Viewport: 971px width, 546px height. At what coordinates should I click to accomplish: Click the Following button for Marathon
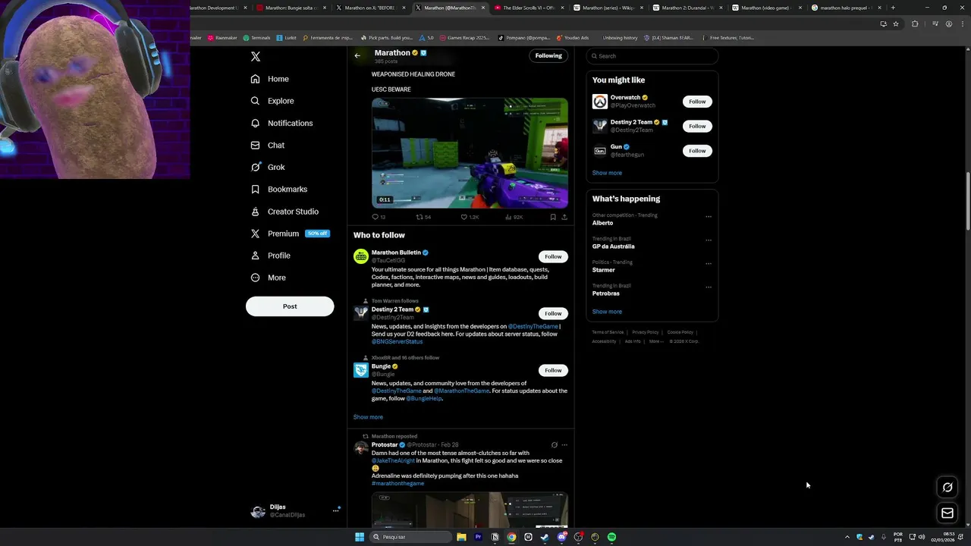pyautogui.click(x=548, y=55)
